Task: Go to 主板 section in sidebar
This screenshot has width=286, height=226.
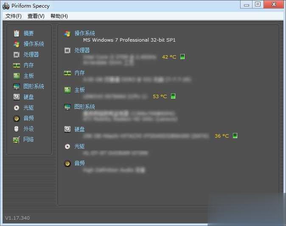Action: pyautogui.click(x=28, y=76)
